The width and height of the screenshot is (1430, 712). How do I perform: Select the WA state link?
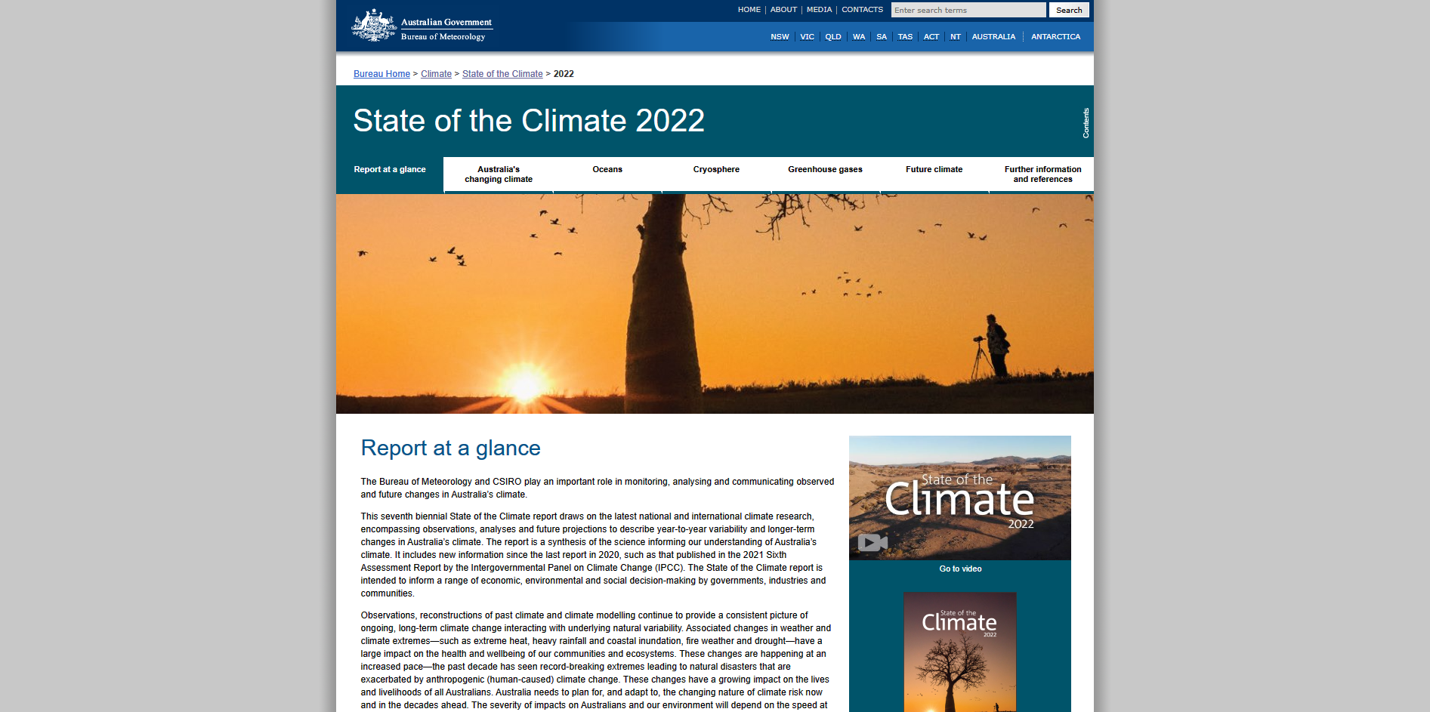pyautogui.click(x=859, y=37)
